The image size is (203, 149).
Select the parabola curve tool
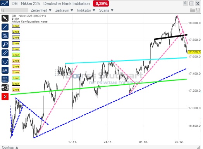coord(5,62)
